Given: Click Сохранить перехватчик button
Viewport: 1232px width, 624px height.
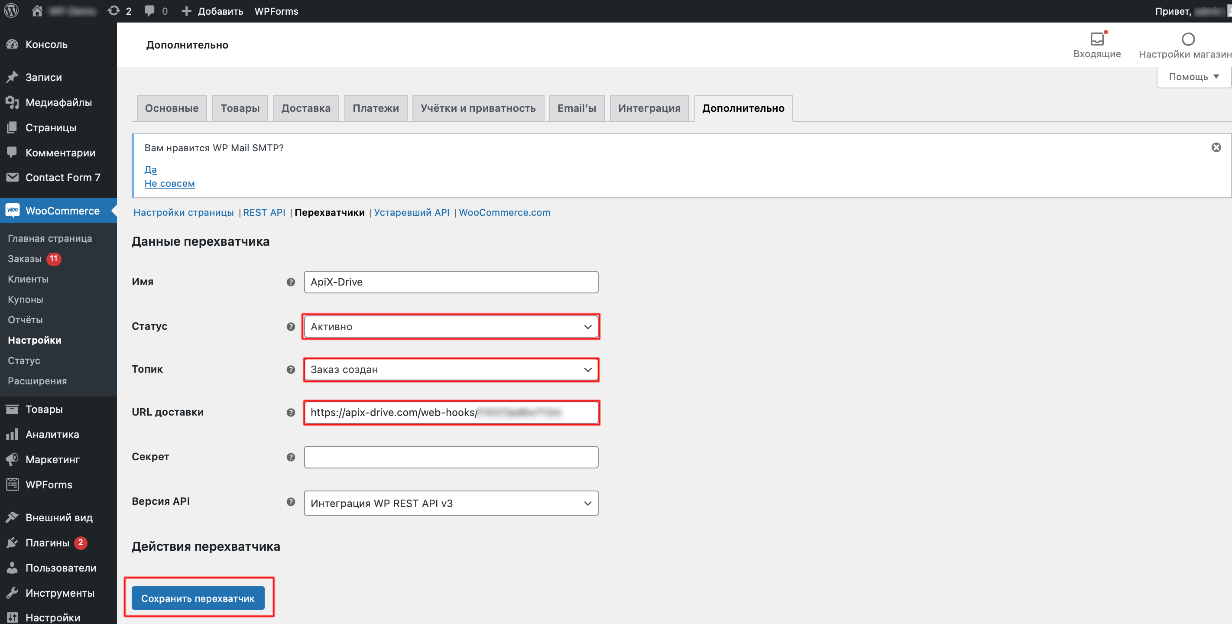Looking at the screenshot, I should point(198,598).
